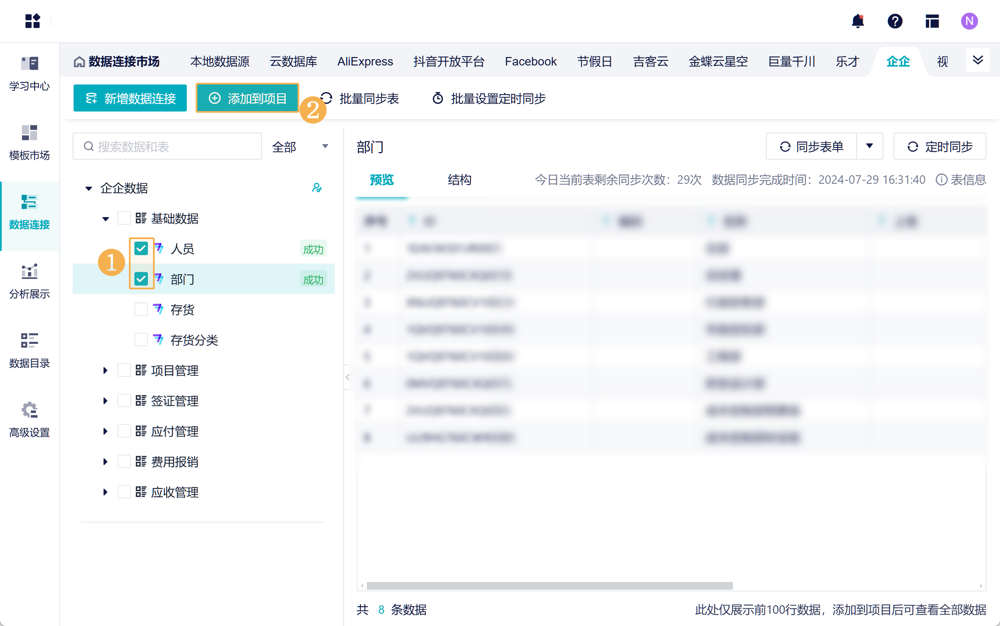Check the 基础数据 folder checkbox
Viewport: 1000px width, 626px height.
point(124,218)
